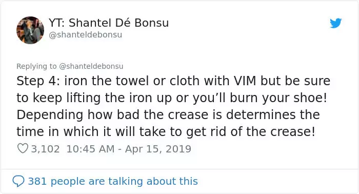The image size is (359, 194).
Task: Click the word VIM in the tweet
Action: [245, 81]
